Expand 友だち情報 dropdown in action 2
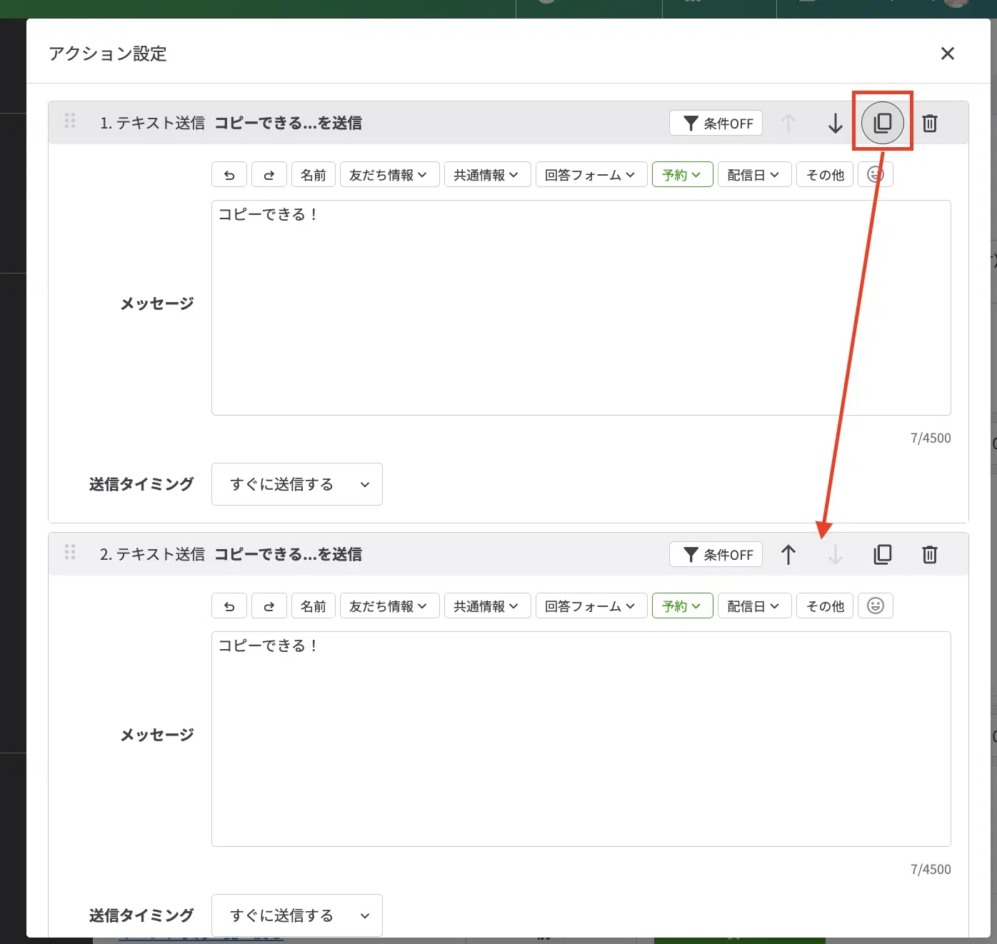997x944 pixels. (x=389, y=606)
